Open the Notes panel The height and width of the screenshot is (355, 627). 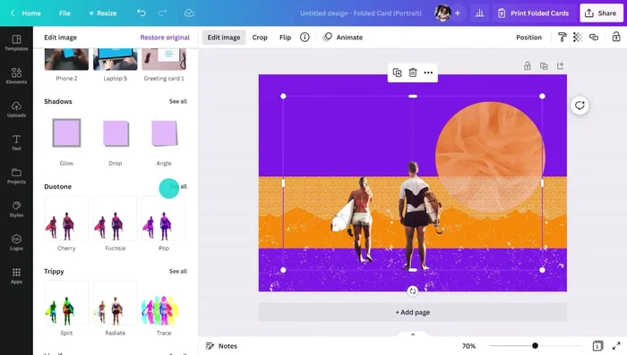[x=221, y=346]
